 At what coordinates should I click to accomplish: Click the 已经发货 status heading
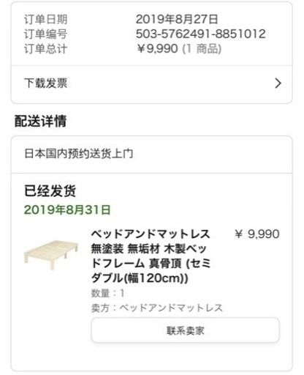click(50, 191)
